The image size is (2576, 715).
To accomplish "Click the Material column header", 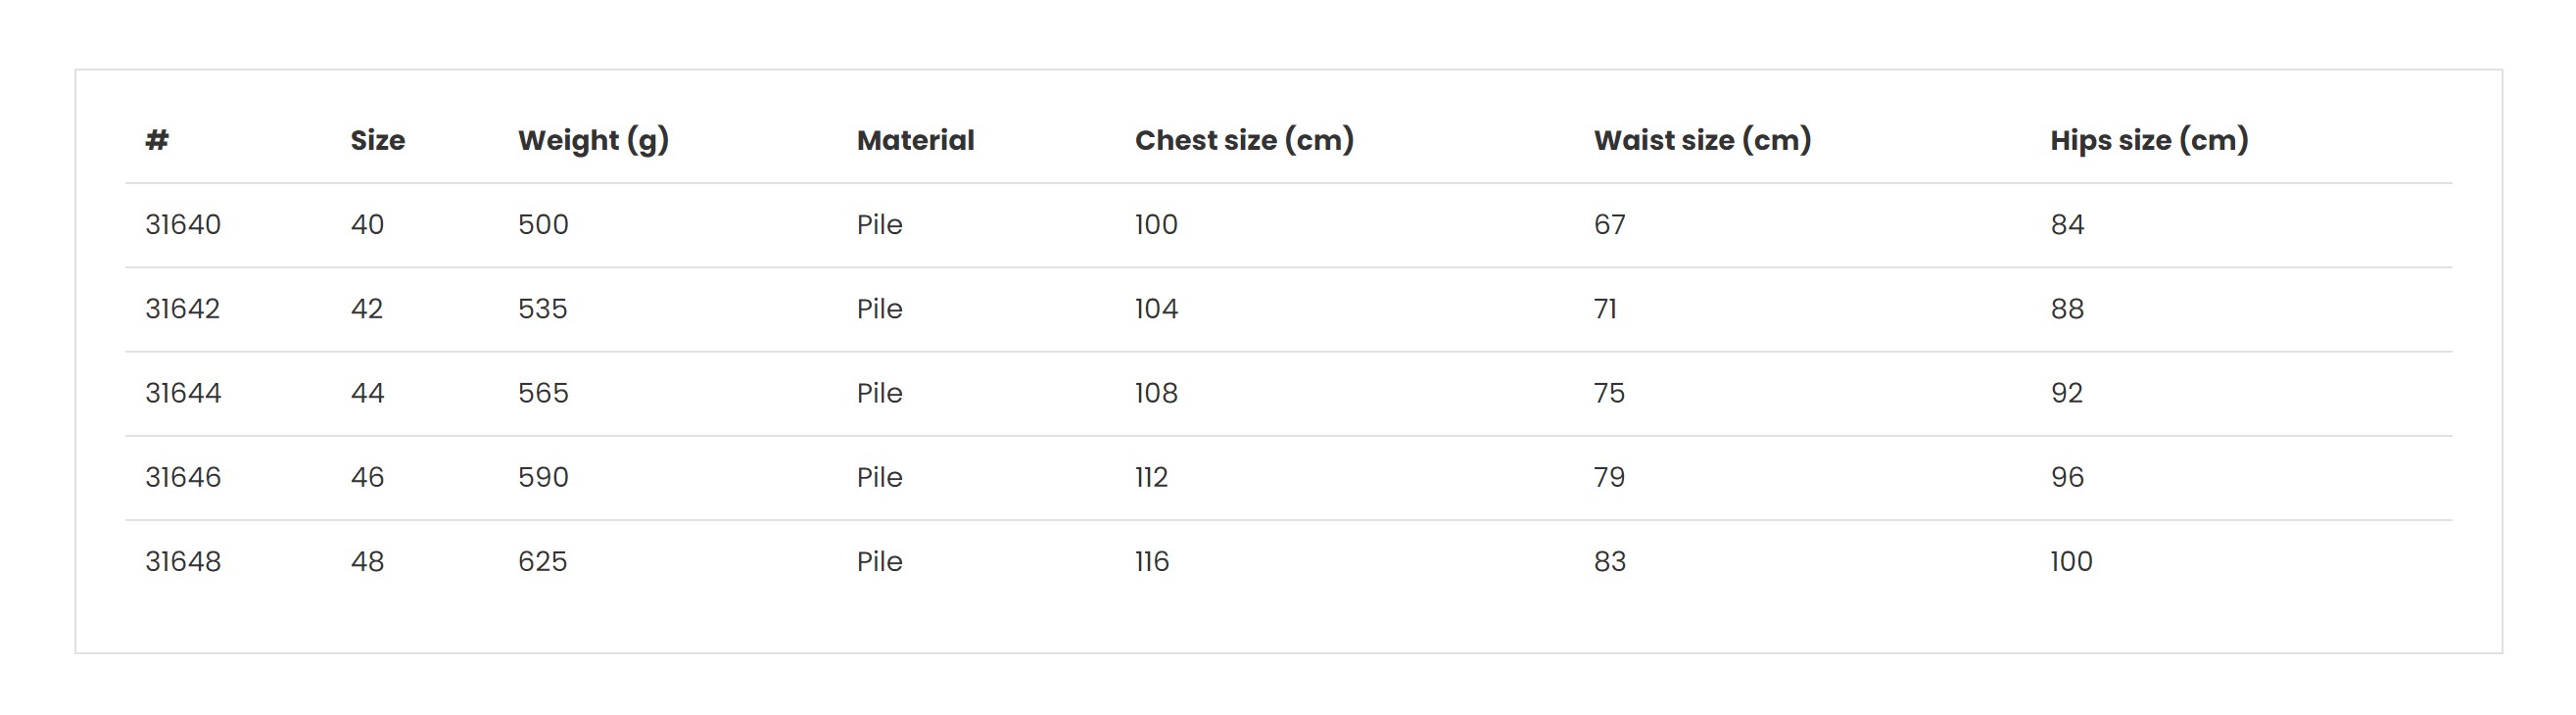I will point(915,140).
